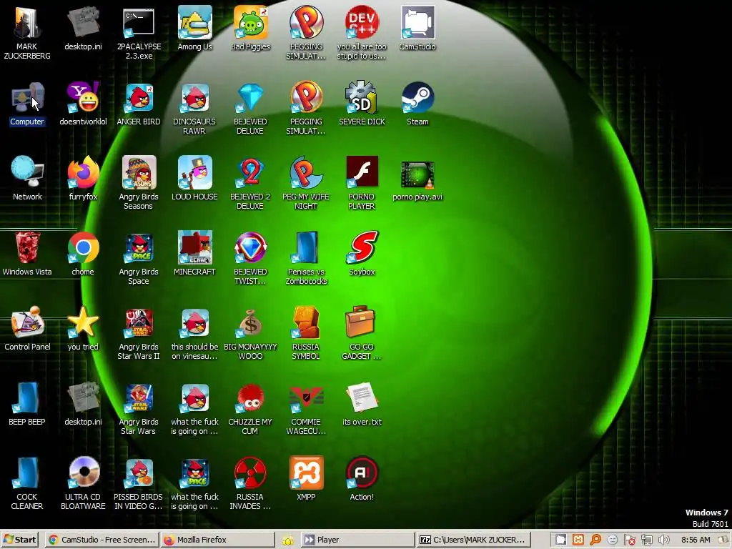Launch the Steam desktop shortcut
This screenshot has height=549, width=732.
coord(417,104)
